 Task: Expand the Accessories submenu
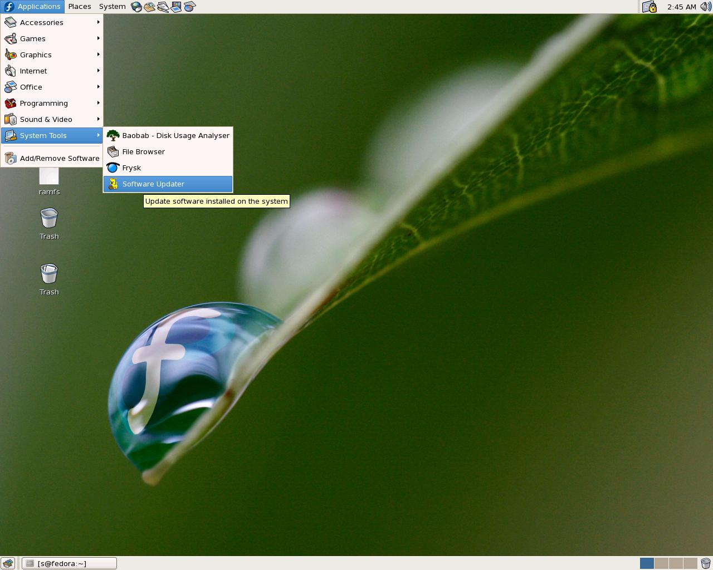tap(52, 22)
